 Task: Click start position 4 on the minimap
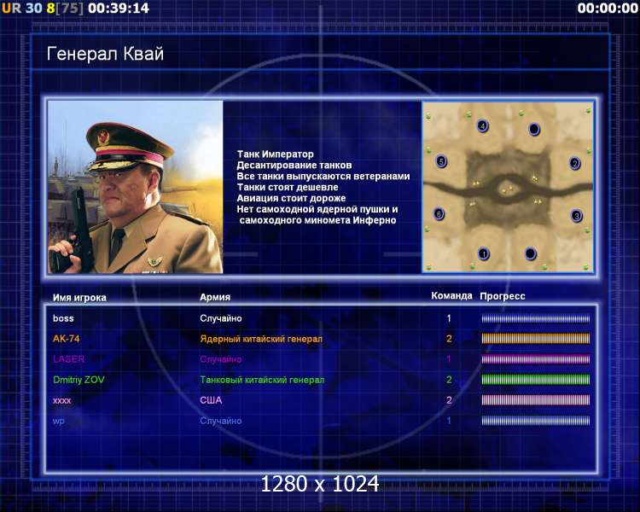tap(483, 125)
